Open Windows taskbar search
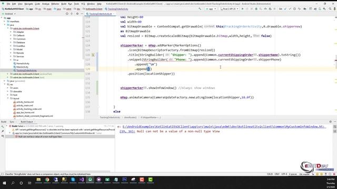The height and width of the screenshot is (189, 337). point(13,183)
